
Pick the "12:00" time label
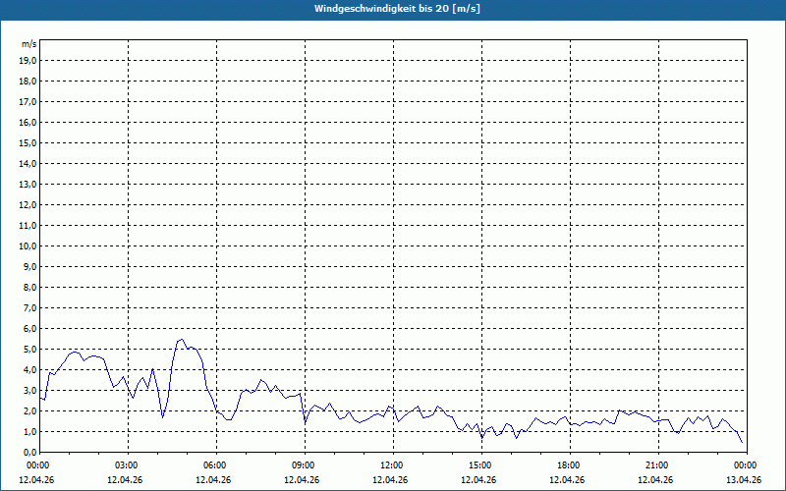tap(391, 465)
